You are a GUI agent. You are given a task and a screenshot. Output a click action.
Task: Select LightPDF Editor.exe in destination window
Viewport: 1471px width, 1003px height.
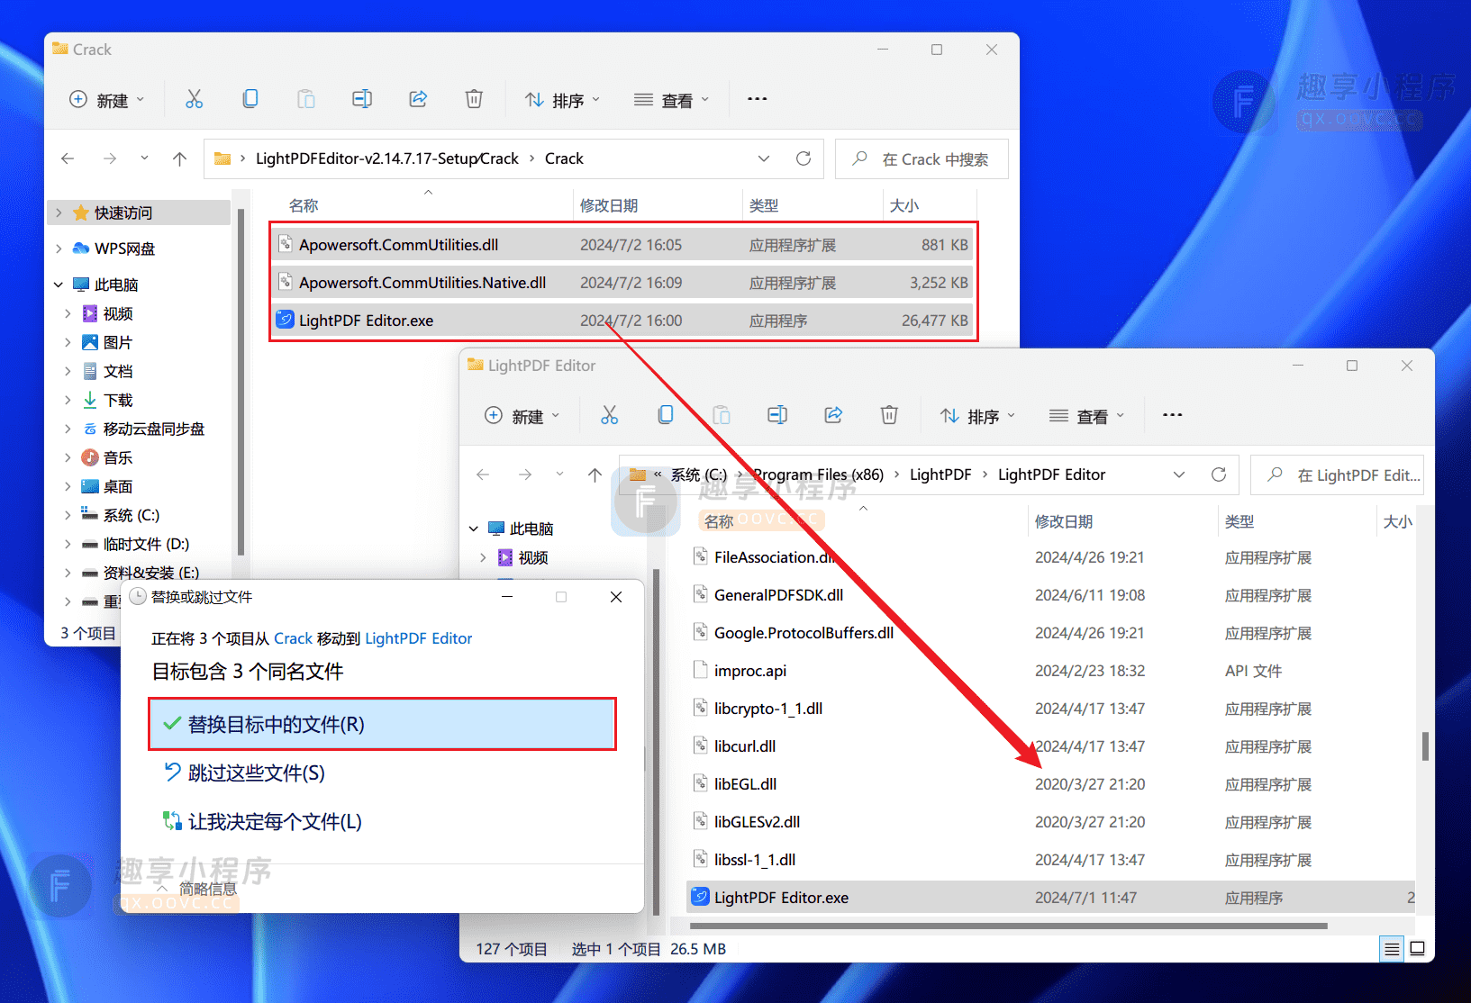(1050, 898)
